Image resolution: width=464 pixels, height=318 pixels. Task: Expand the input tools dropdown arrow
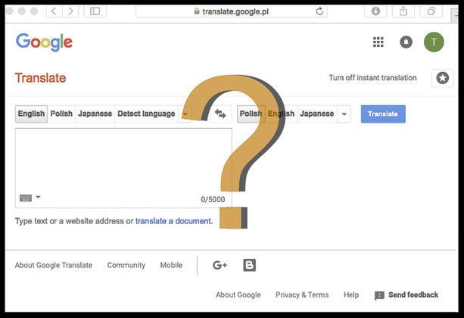click(x=38, y=197)
